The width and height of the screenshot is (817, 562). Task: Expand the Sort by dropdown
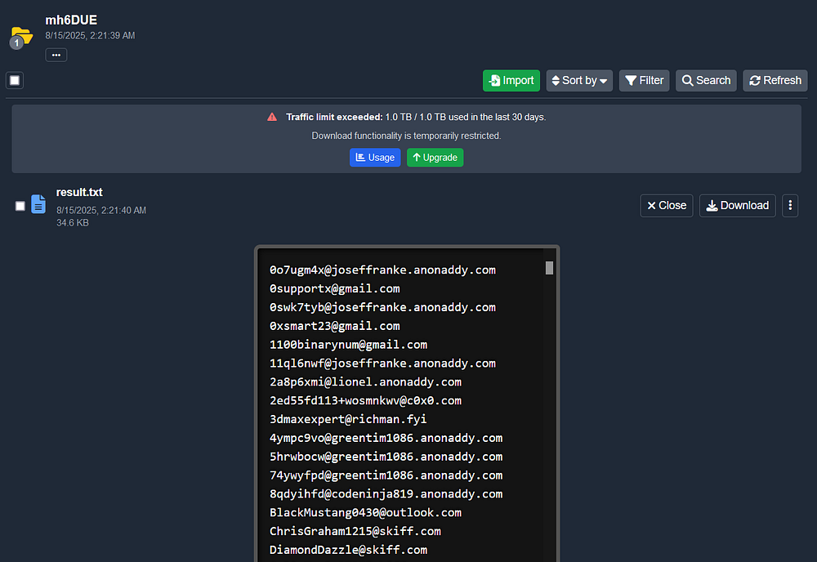click(x=579, y=80)
